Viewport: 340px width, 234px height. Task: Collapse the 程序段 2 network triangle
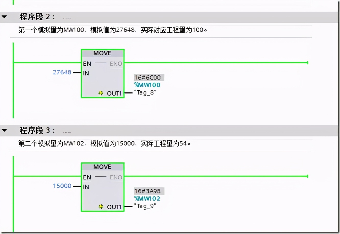pos(4,17)
